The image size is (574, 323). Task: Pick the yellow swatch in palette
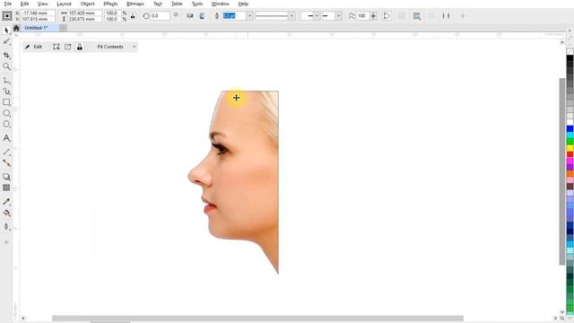tap(570, 148)
